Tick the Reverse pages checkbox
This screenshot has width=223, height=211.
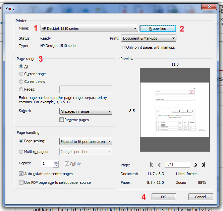[61, 120]
